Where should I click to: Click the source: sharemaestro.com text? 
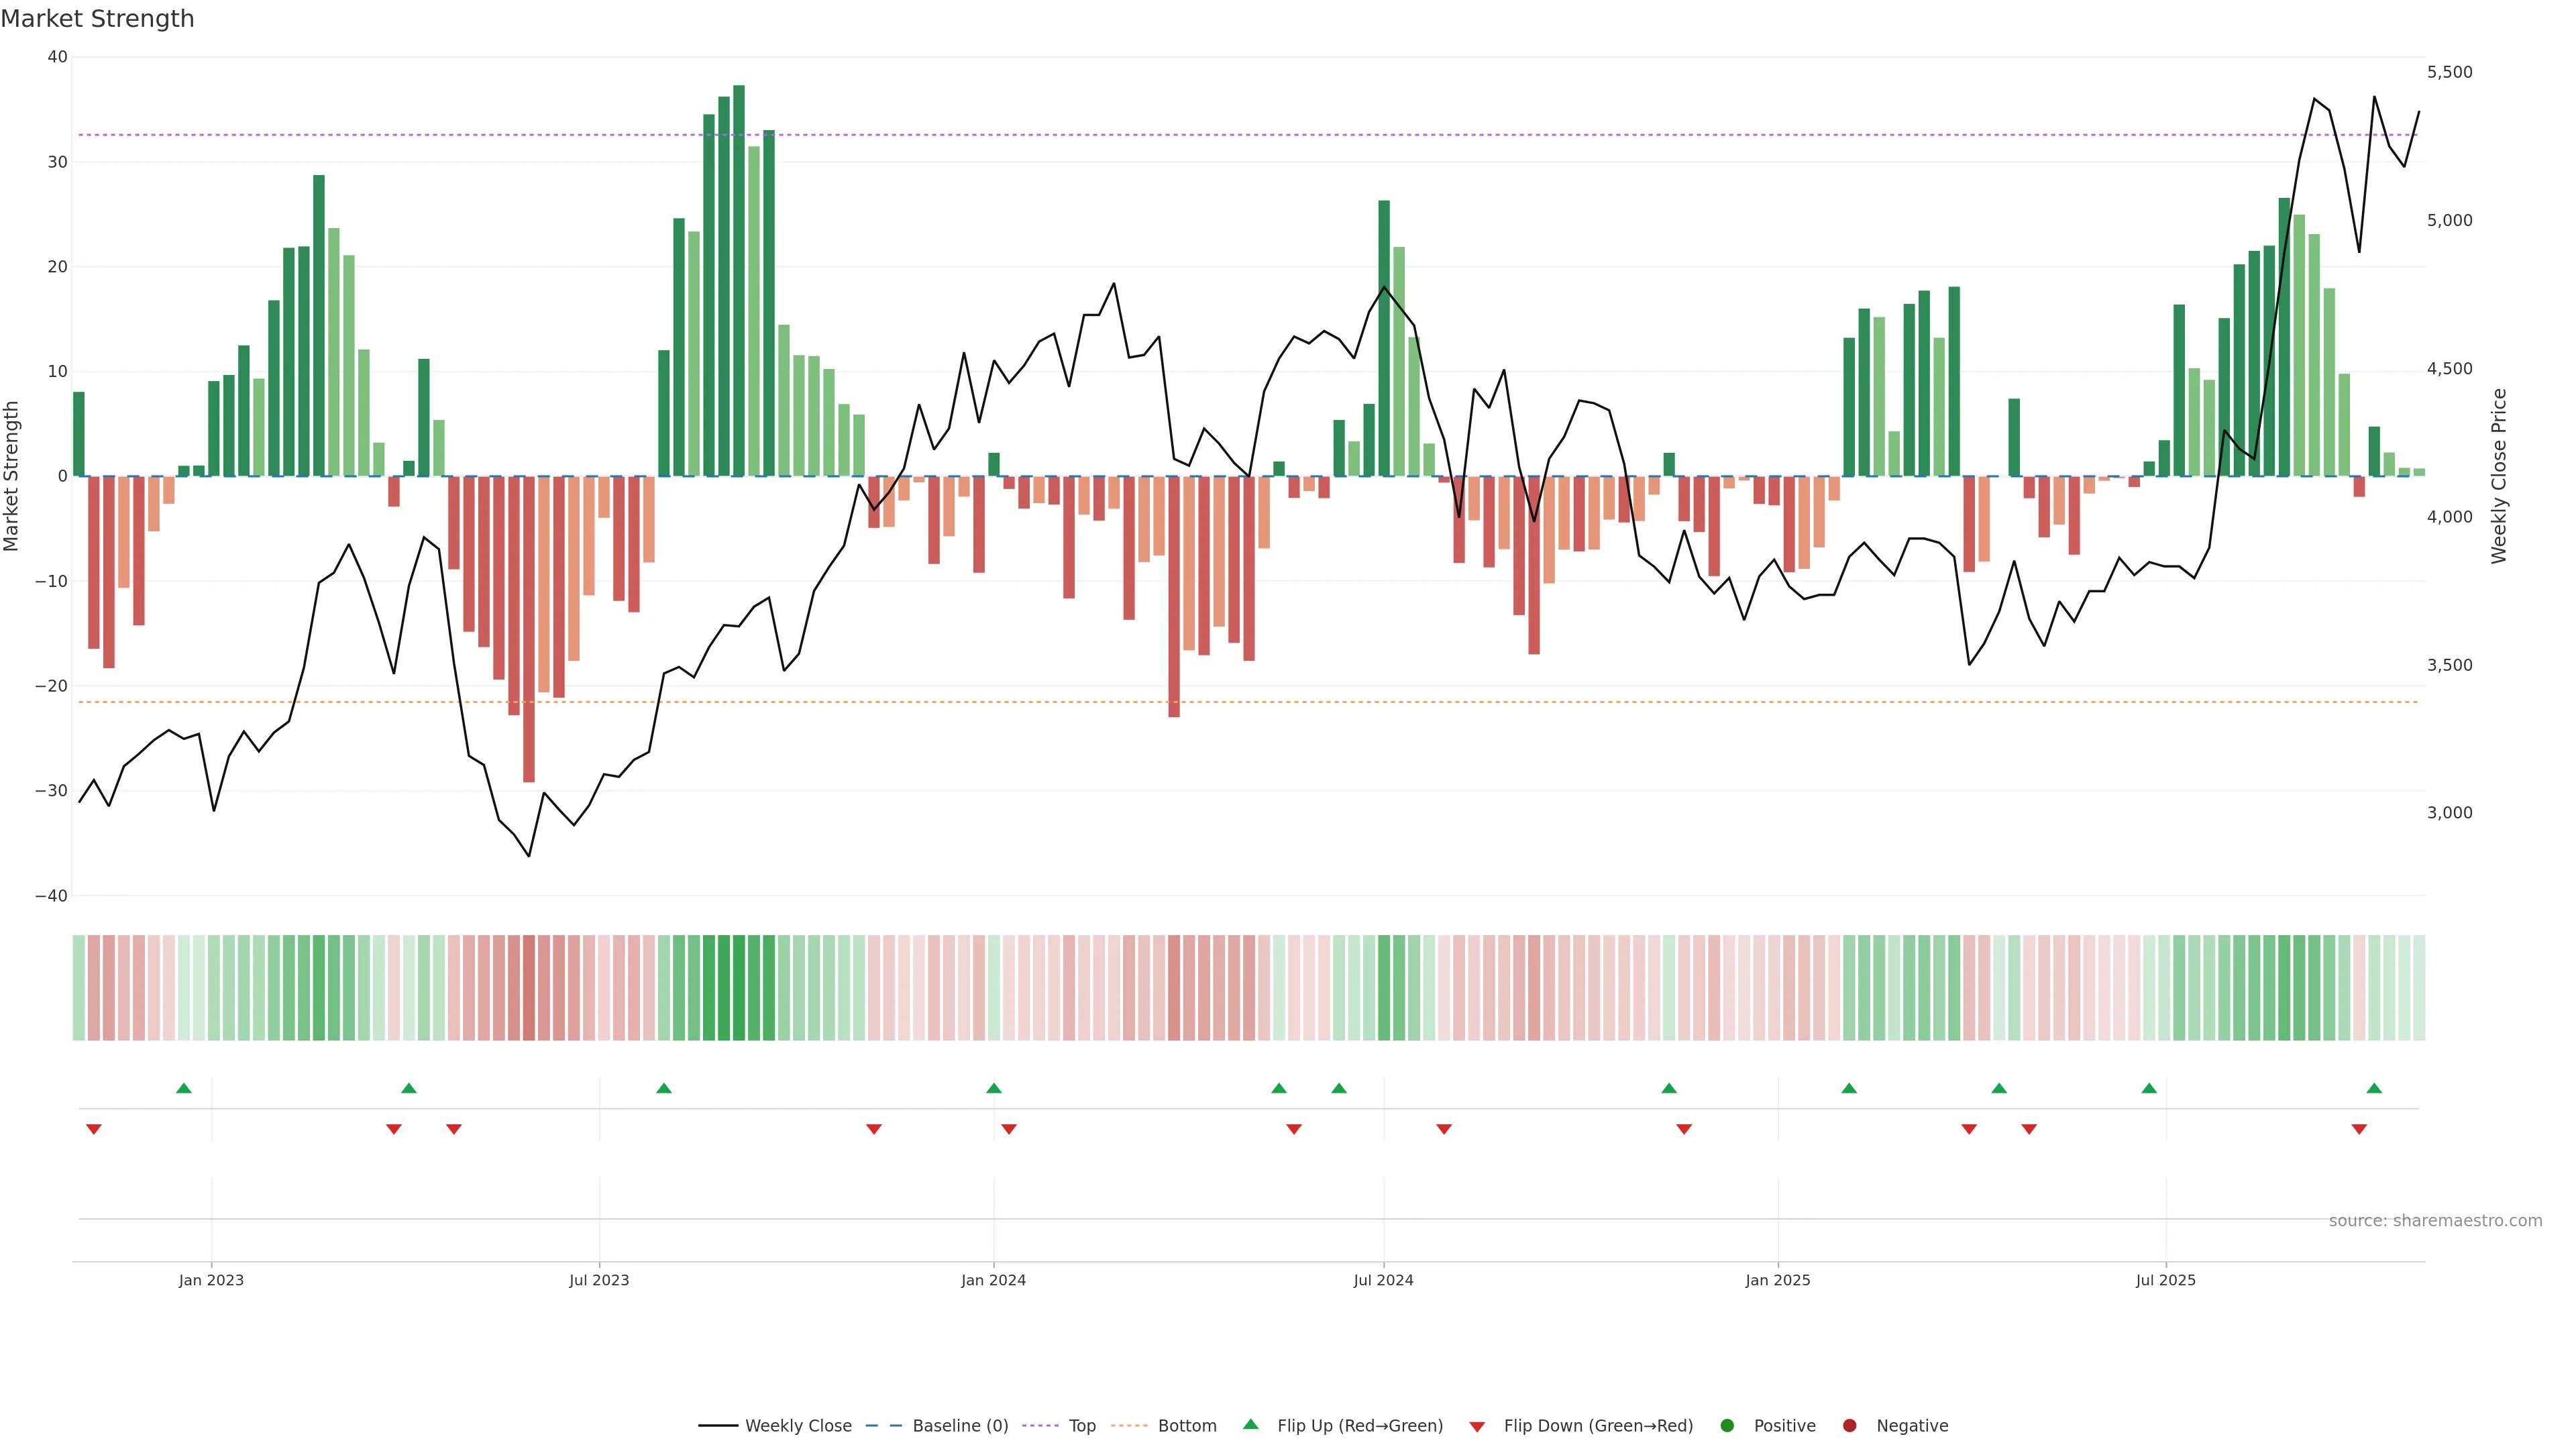point(2435,1221)
